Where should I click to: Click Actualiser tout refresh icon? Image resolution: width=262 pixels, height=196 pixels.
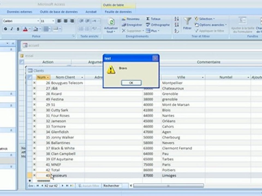click(111, 22)
